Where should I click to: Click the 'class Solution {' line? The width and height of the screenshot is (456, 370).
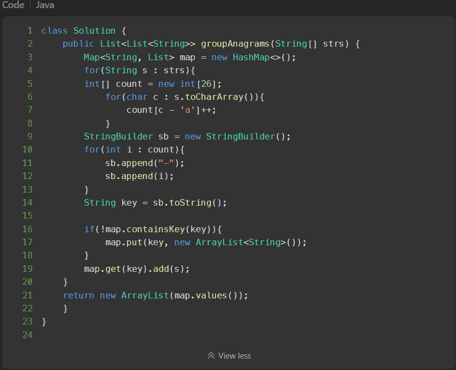click(x=84, y=30)
